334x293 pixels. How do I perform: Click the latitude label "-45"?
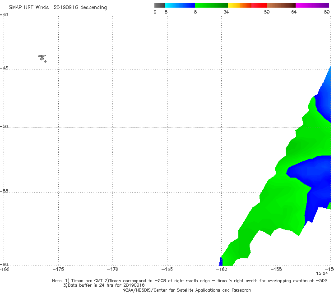(x=4, y=68)
